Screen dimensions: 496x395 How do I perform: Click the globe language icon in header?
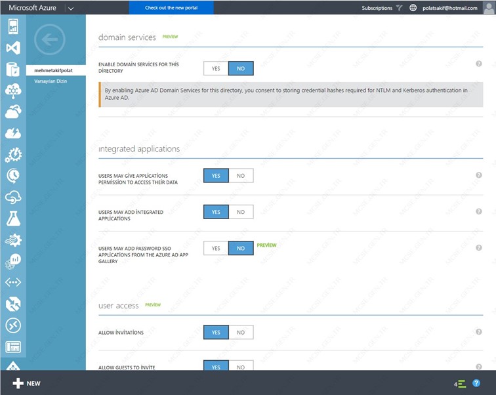(413, 8)
